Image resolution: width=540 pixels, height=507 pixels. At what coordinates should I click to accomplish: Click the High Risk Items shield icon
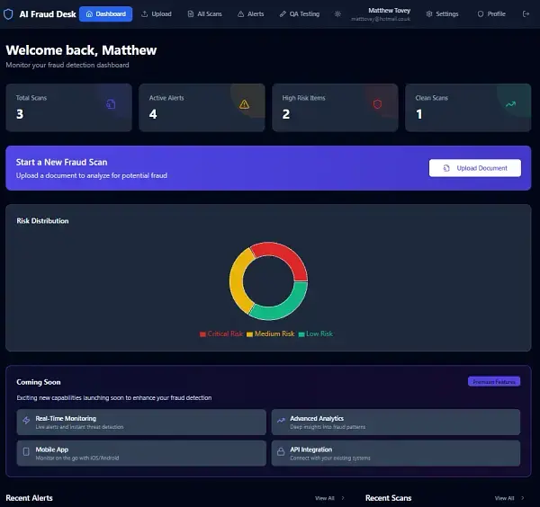pos(377,104)
